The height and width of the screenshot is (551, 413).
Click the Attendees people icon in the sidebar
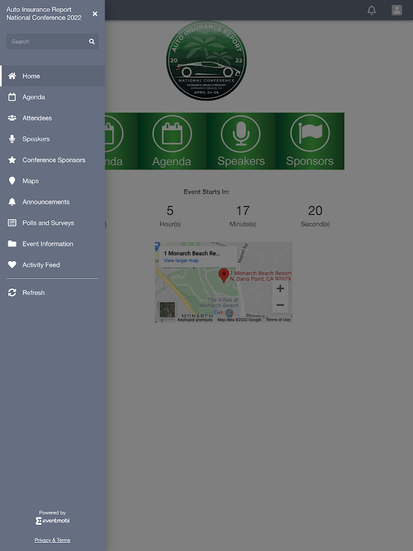click(x=12, y=118)
